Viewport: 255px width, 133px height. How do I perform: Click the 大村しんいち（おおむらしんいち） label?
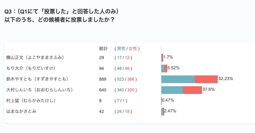coord(39,90)
